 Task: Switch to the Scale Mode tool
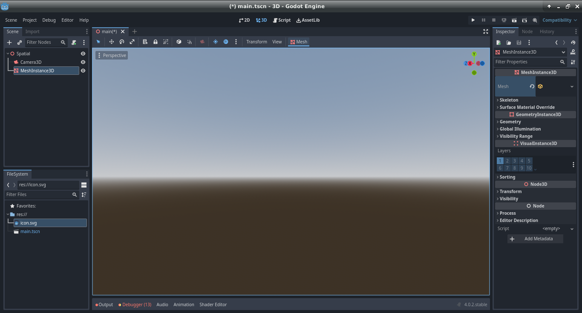[132, 42]
